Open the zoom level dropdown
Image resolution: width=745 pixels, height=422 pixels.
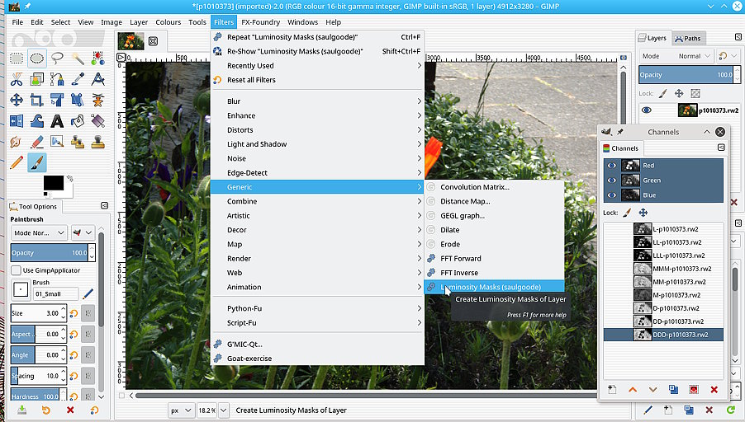tap(225, 410)
